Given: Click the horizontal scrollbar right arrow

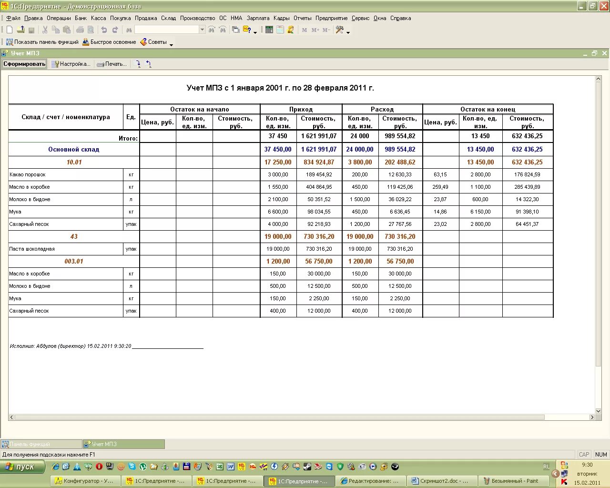Looking at the screenshot, I should pos(592,417).
